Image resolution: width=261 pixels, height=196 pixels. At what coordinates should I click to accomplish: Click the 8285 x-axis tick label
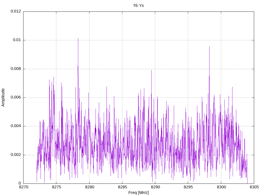pyautogui.click(x=123, y=187)
